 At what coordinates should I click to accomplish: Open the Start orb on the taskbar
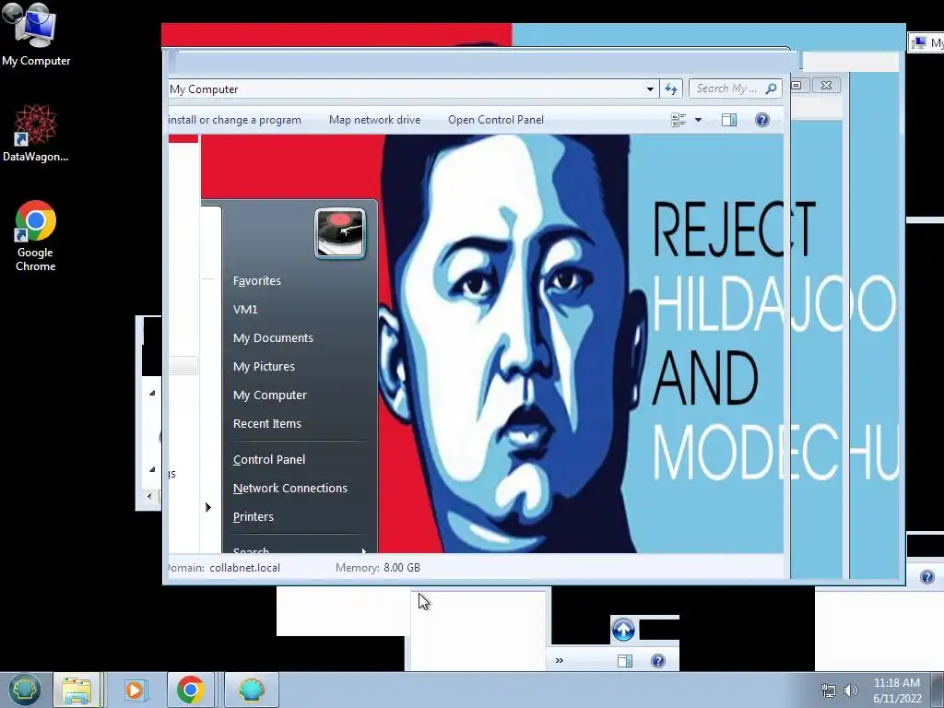(x=24, y=690)
